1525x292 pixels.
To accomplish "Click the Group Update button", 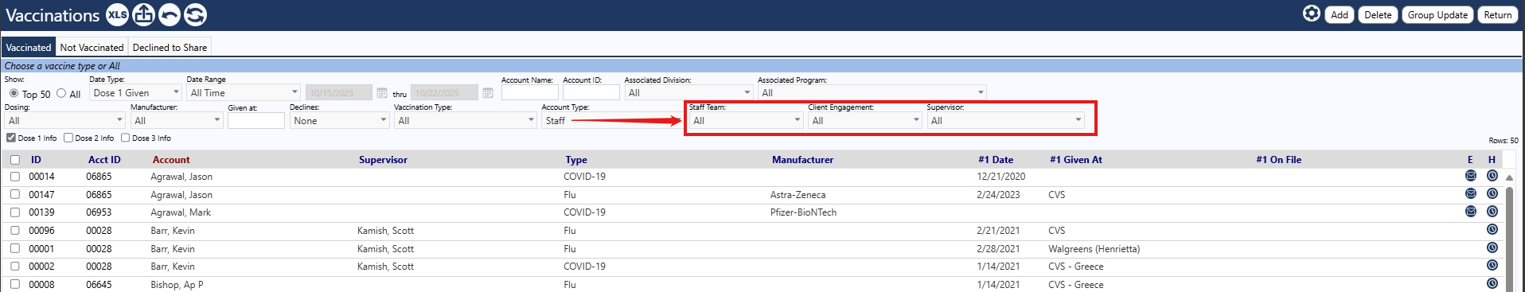I will (1437, 14).
